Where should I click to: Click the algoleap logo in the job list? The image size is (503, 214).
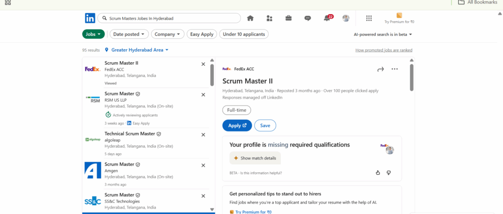pos(93,139)
